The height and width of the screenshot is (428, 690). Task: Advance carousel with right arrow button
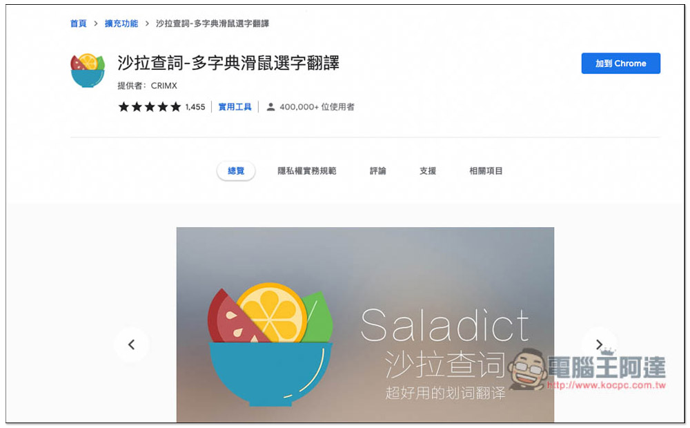point(599,344)
